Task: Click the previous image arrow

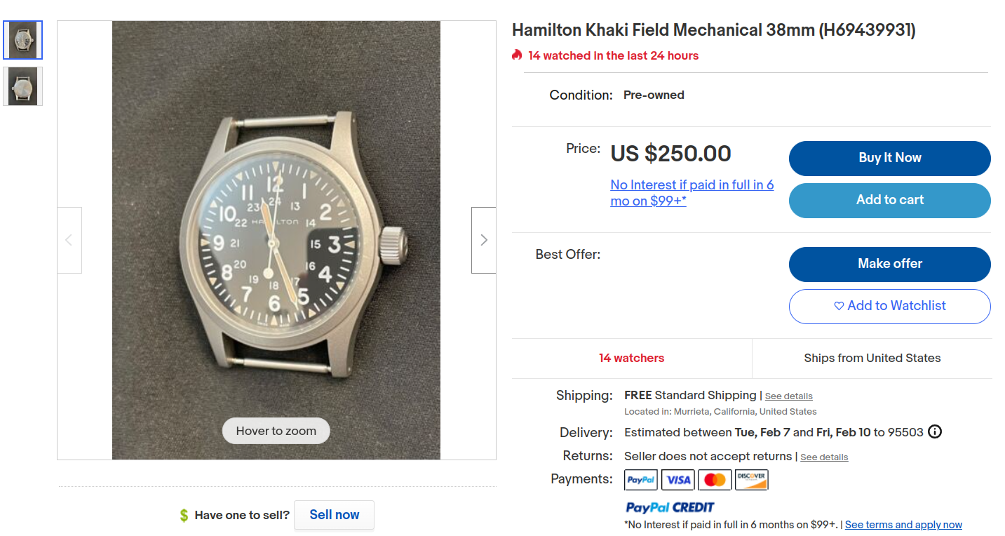Action: [x=69, y=240]
